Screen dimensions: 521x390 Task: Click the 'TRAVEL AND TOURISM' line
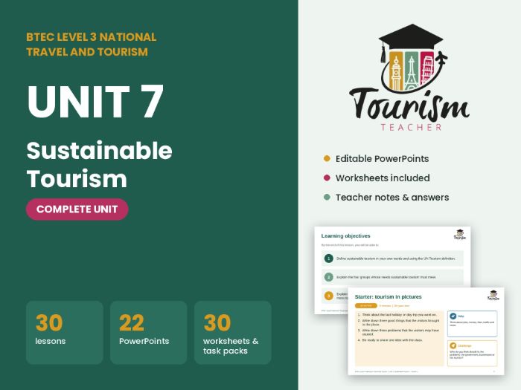(x=87, y=52)
